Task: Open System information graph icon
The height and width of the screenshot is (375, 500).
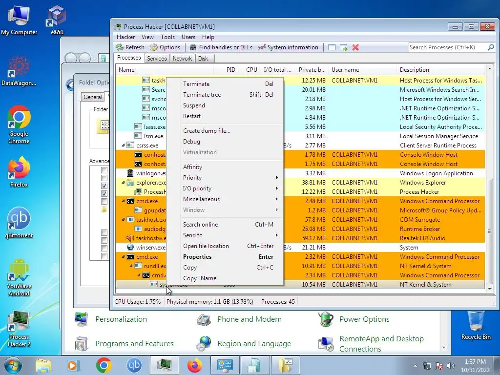Action: [x=262, y=47]
